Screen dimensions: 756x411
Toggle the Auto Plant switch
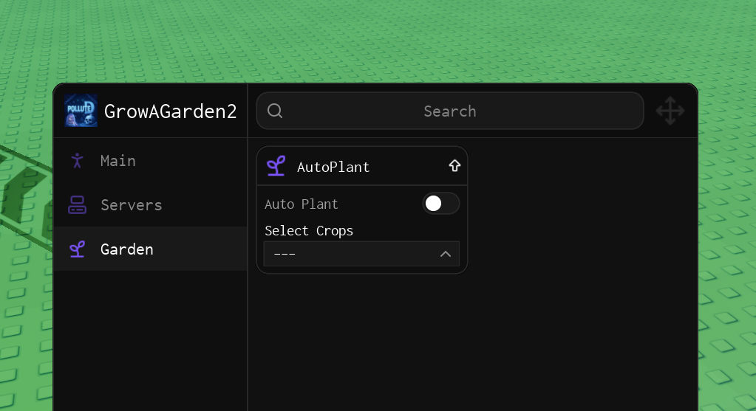pyautogui.click(x=440, y=203)
